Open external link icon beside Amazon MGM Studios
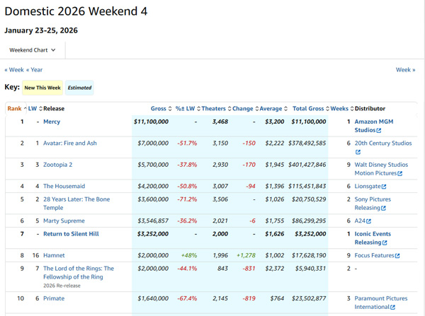425x316 pixels. click(379, 131)
